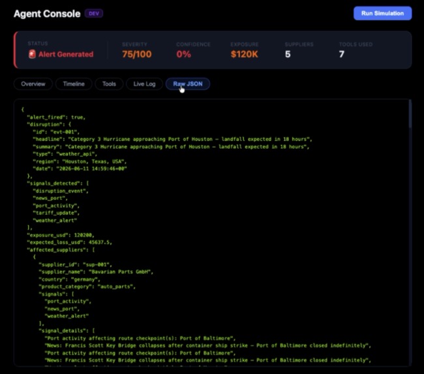Click the tools used count 7

[x=342, y=54]
